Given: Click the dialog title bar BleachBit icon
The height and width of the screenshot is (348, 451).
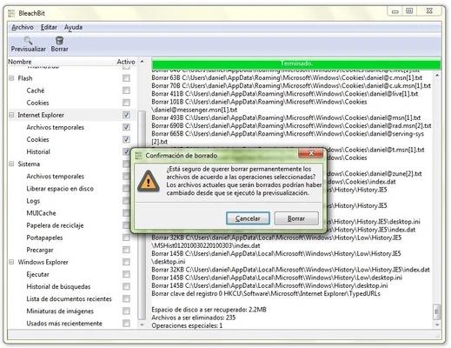Looking at the screenshot, I should [139, 156].
